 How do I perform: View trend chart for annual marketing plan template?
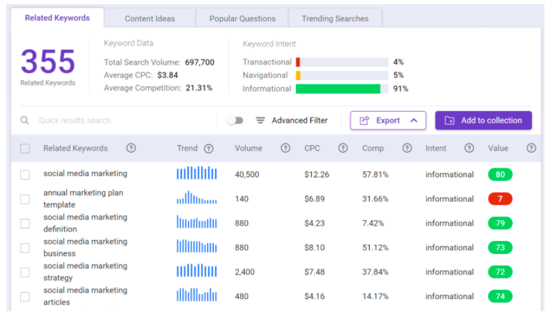[x=197, y=197]
